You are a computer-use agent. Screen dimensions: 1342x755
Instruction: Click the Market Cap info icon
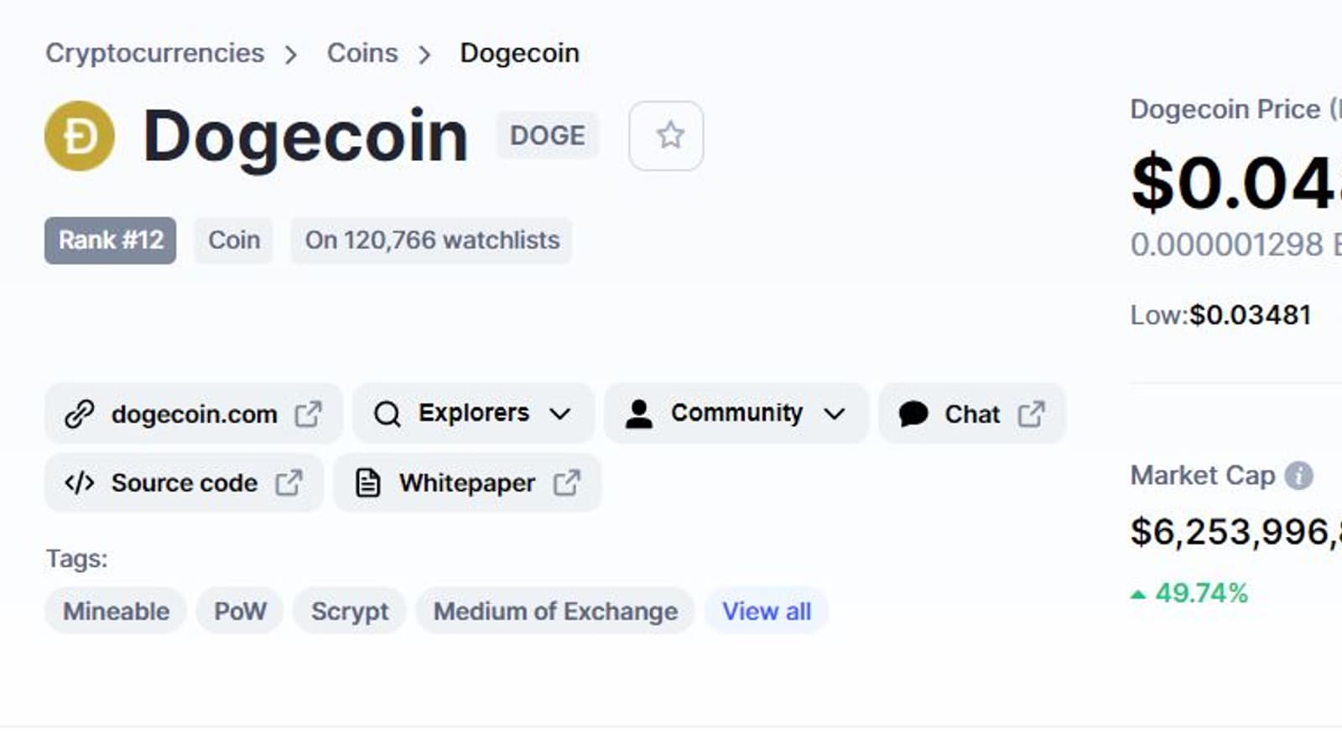click(x=1299, y=476)
